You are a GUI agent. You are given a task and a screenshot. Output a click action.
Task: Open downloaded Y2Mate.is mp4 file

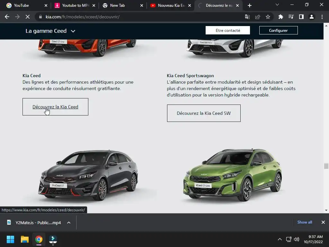click(34, 223)
